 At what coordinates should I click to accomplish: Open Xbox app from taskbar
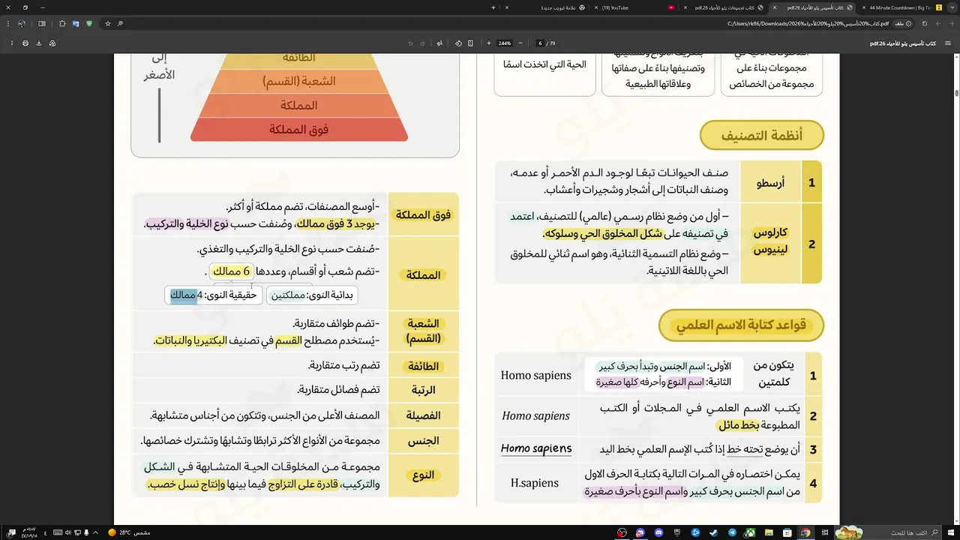(x=750, y=532)
